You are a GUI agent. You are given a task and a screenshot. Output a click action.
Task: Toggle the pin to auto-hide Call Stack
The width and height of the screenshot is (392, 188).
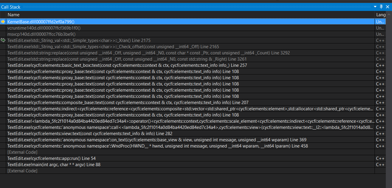pyautogui.click(x=381, y=7)
